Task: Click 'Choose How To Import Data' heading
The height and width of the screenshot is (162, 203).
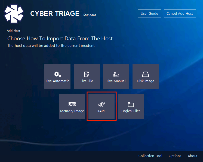Action: 60,39
